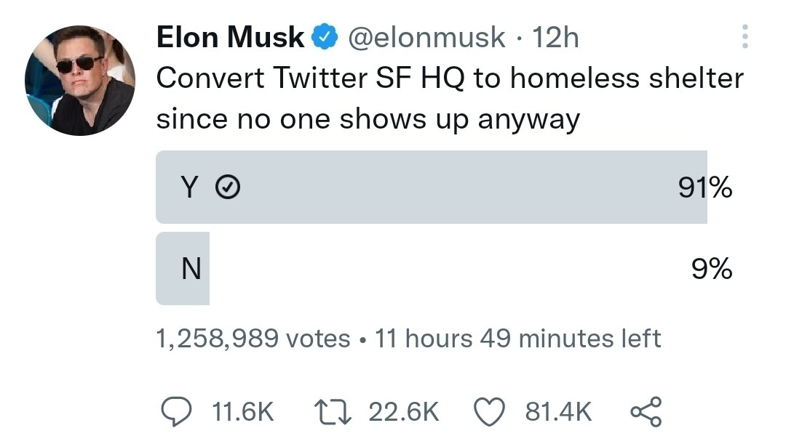Screen dimensions: 786x444
Task: Open the 81.4K likes count
Action: click(558, 411)
